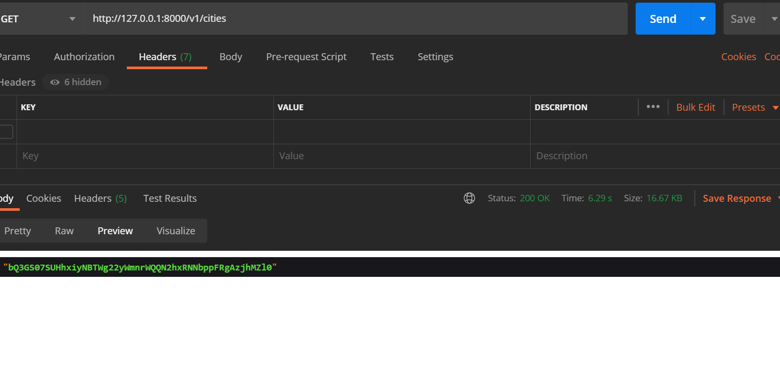Click the network globe icon near Status
Screen dimensions: 780x386
tap(469, 198)
